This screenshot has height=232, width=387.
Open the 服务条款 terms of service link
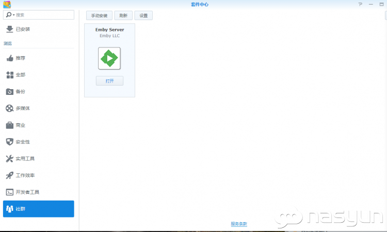pyautogui.click(x=239, y=224)
